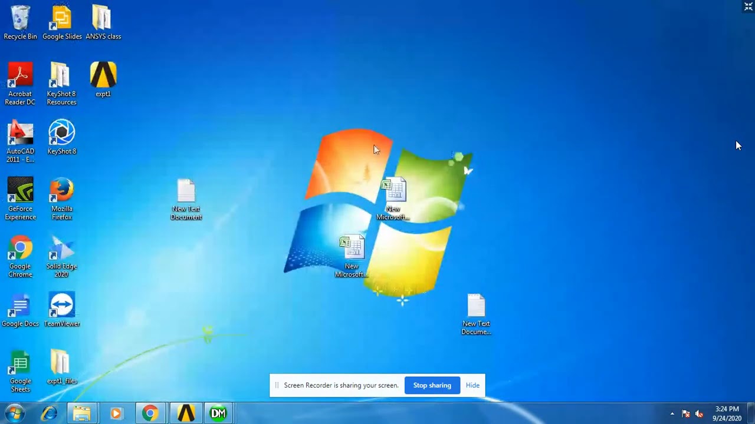755x424 pixels.
Task: Select the ANSYS class folder
Action: pyautogui.click(x=103, y=22)
